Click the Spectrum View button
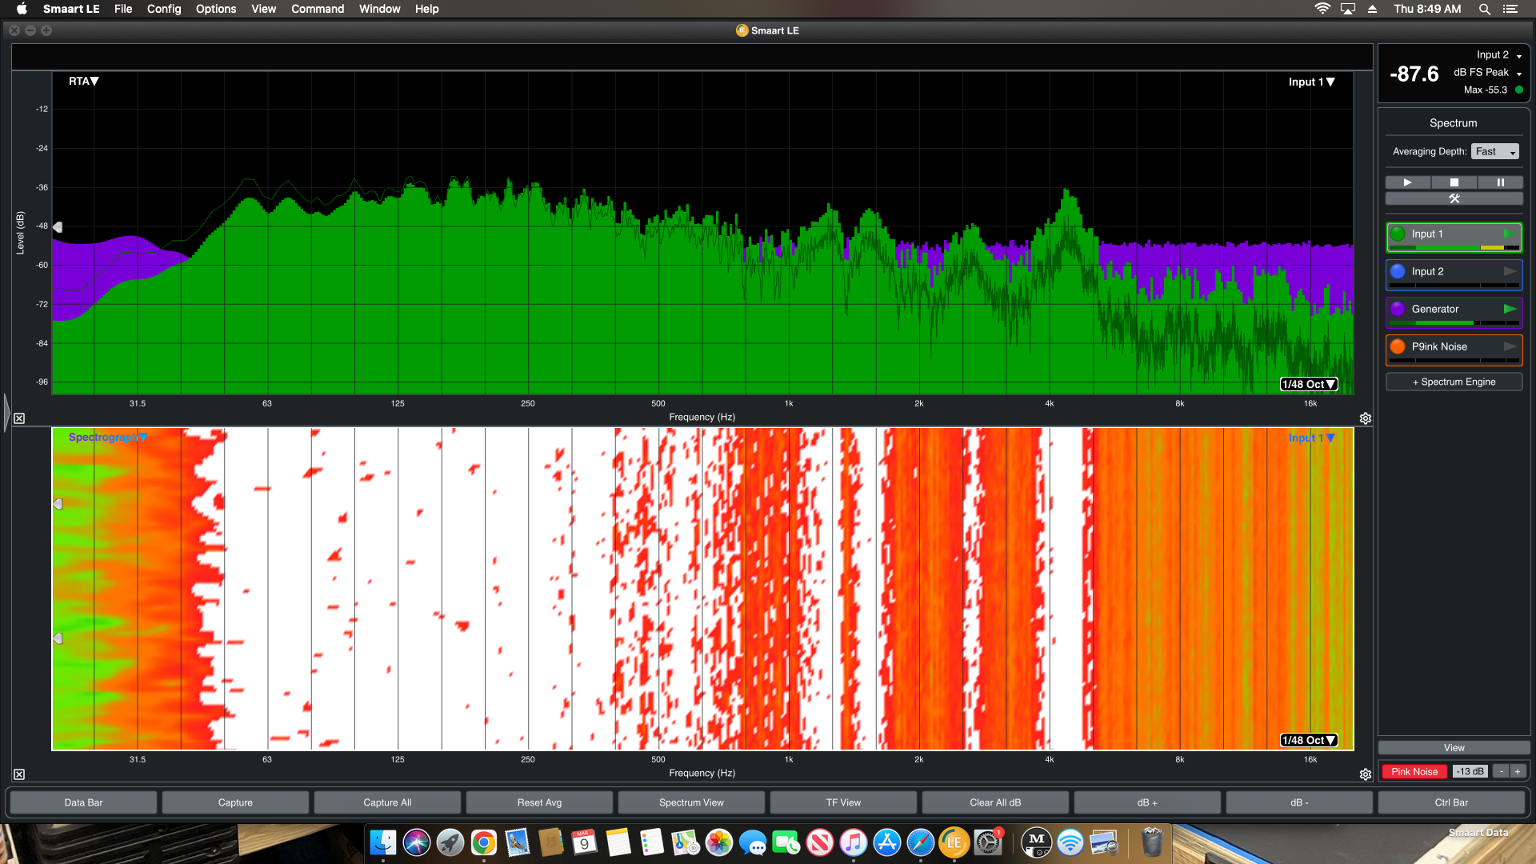Viewport: 1536px width, 864px height. [x=691, y=802]
